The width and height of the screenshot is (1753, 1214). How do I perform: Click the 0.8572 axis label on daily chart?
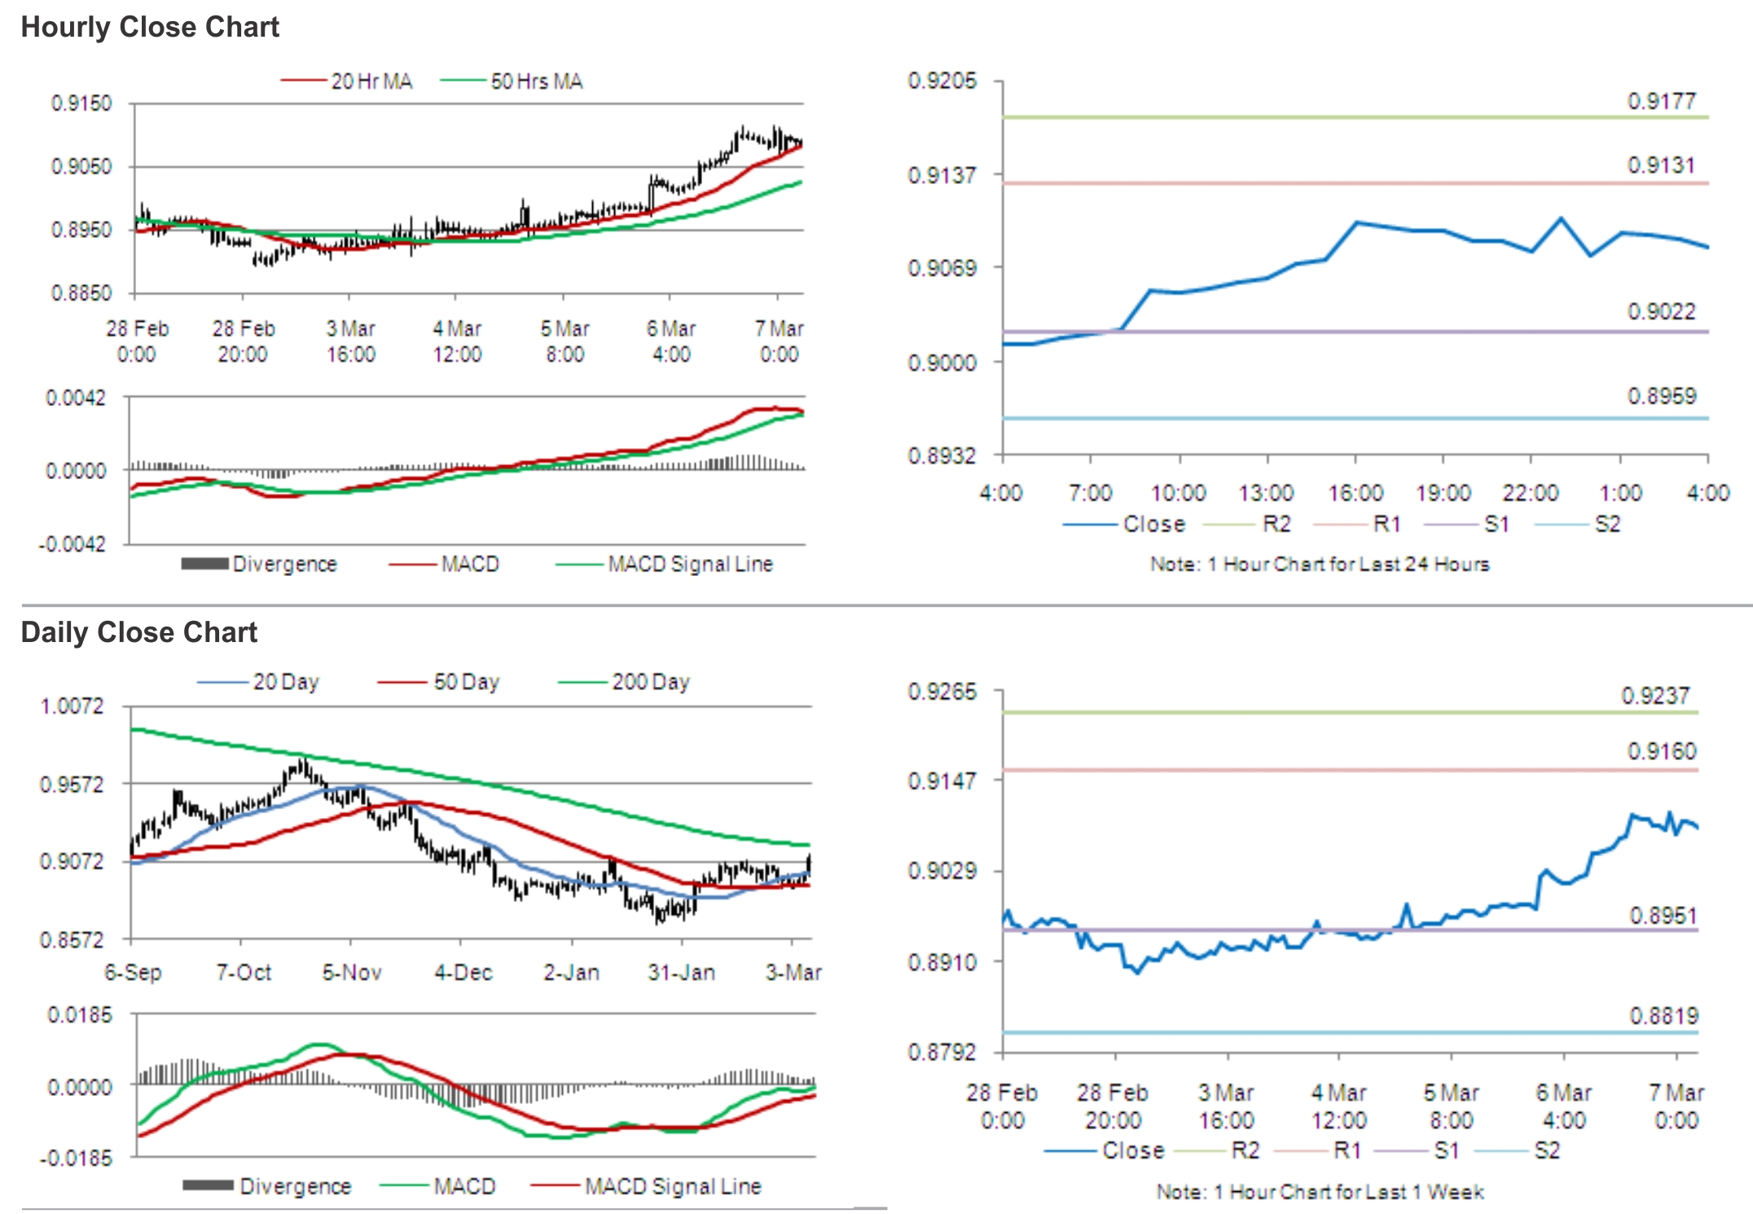[72, 940]
